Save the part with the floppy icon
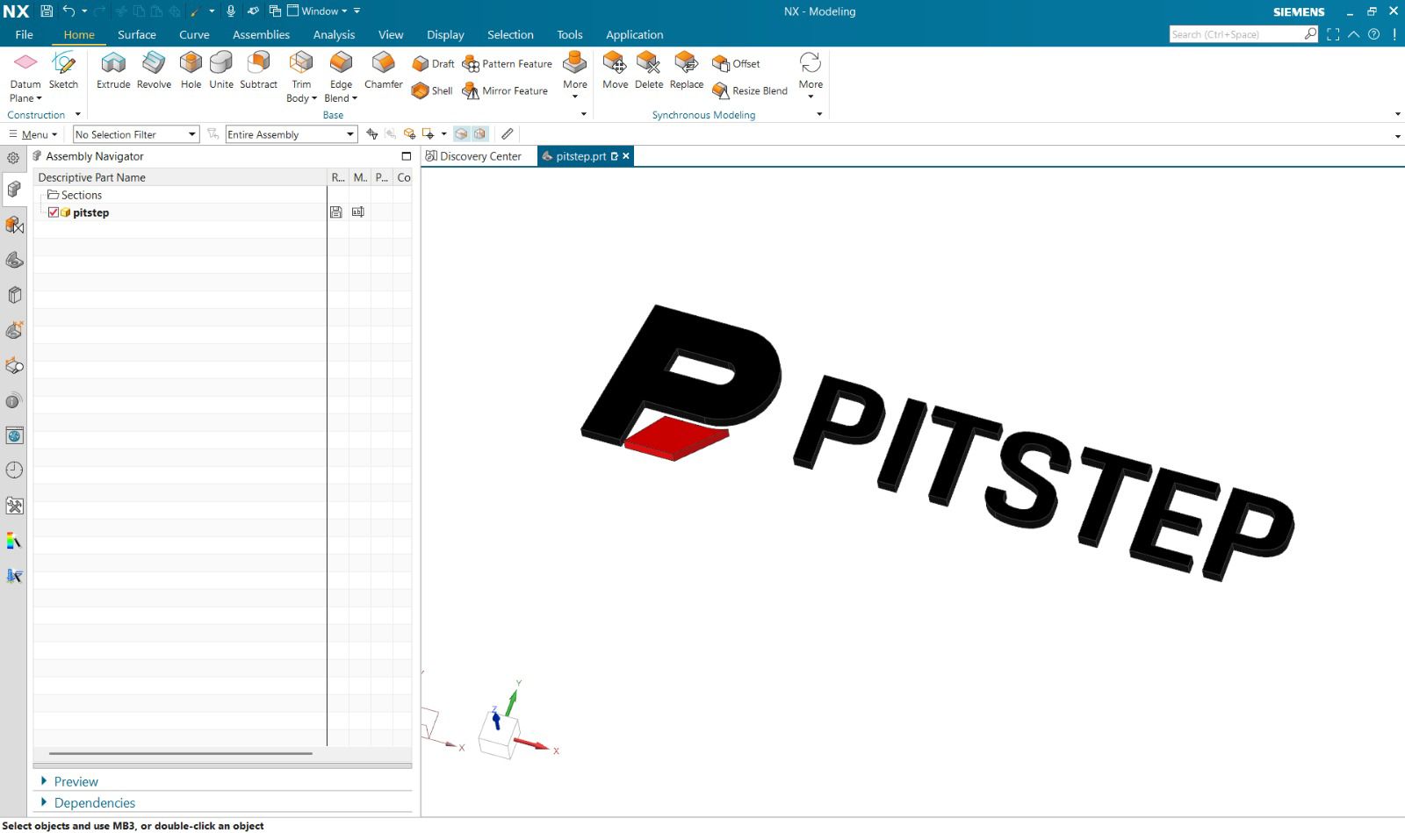Image resolution: width=1405 pixels, height=833 pixels. click(x=47, y=11)
